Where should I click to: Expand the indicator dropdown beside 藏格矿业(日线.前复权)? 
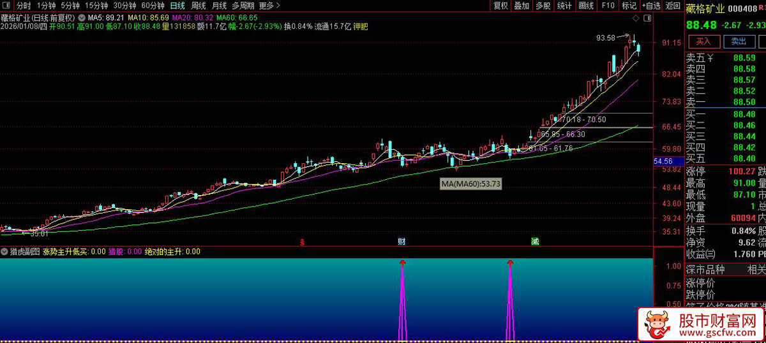pyautogui.click(x=81, y=17)
